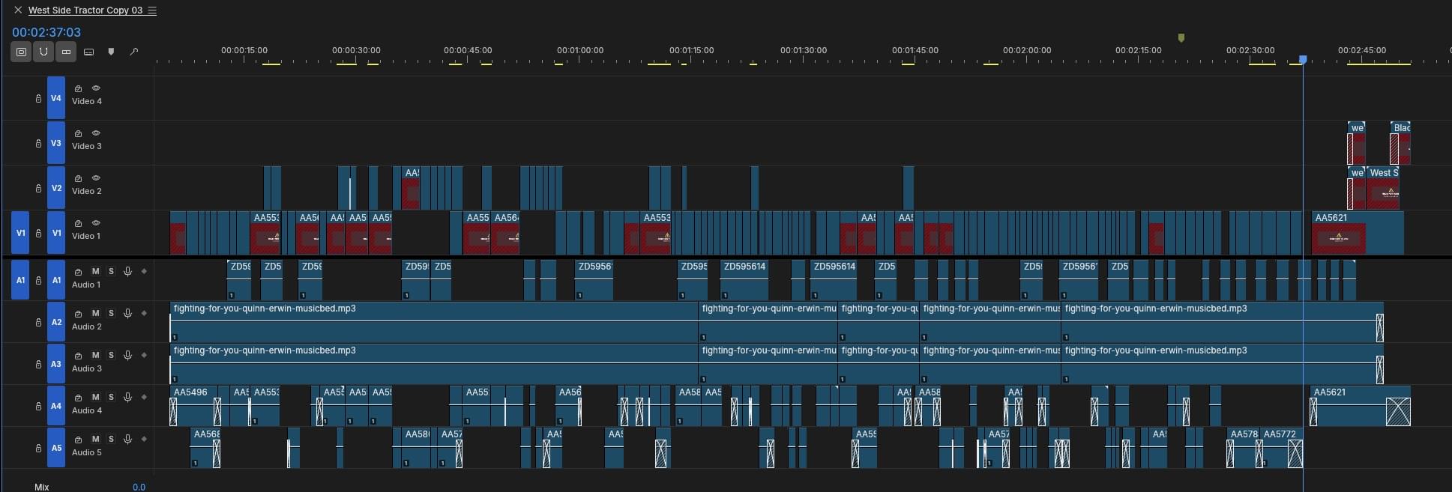Open the West Side Tractor sequence panel menu

(152, 10)
